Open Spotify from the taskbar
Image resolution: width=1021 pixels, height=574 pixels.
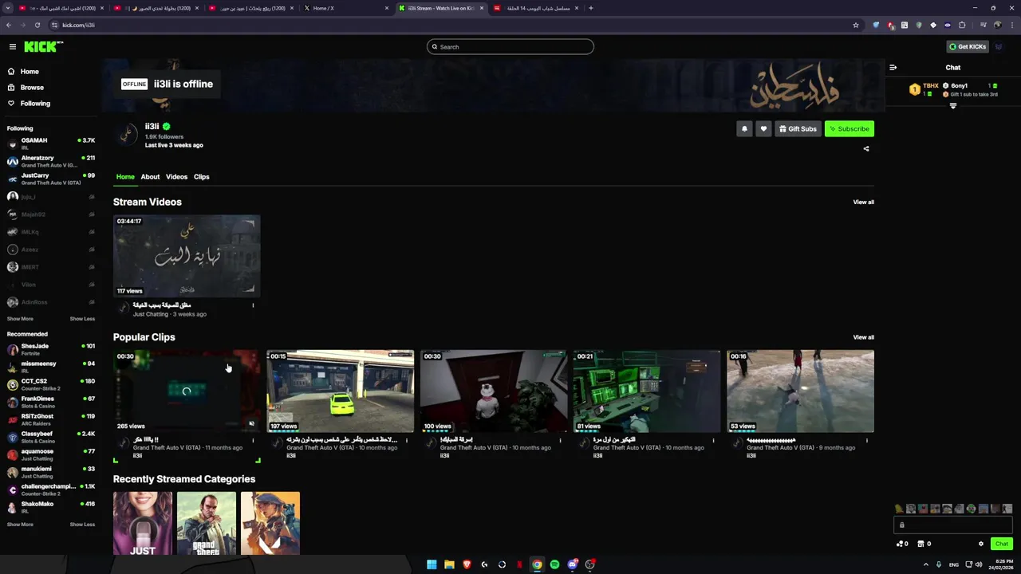coord(554,564)
